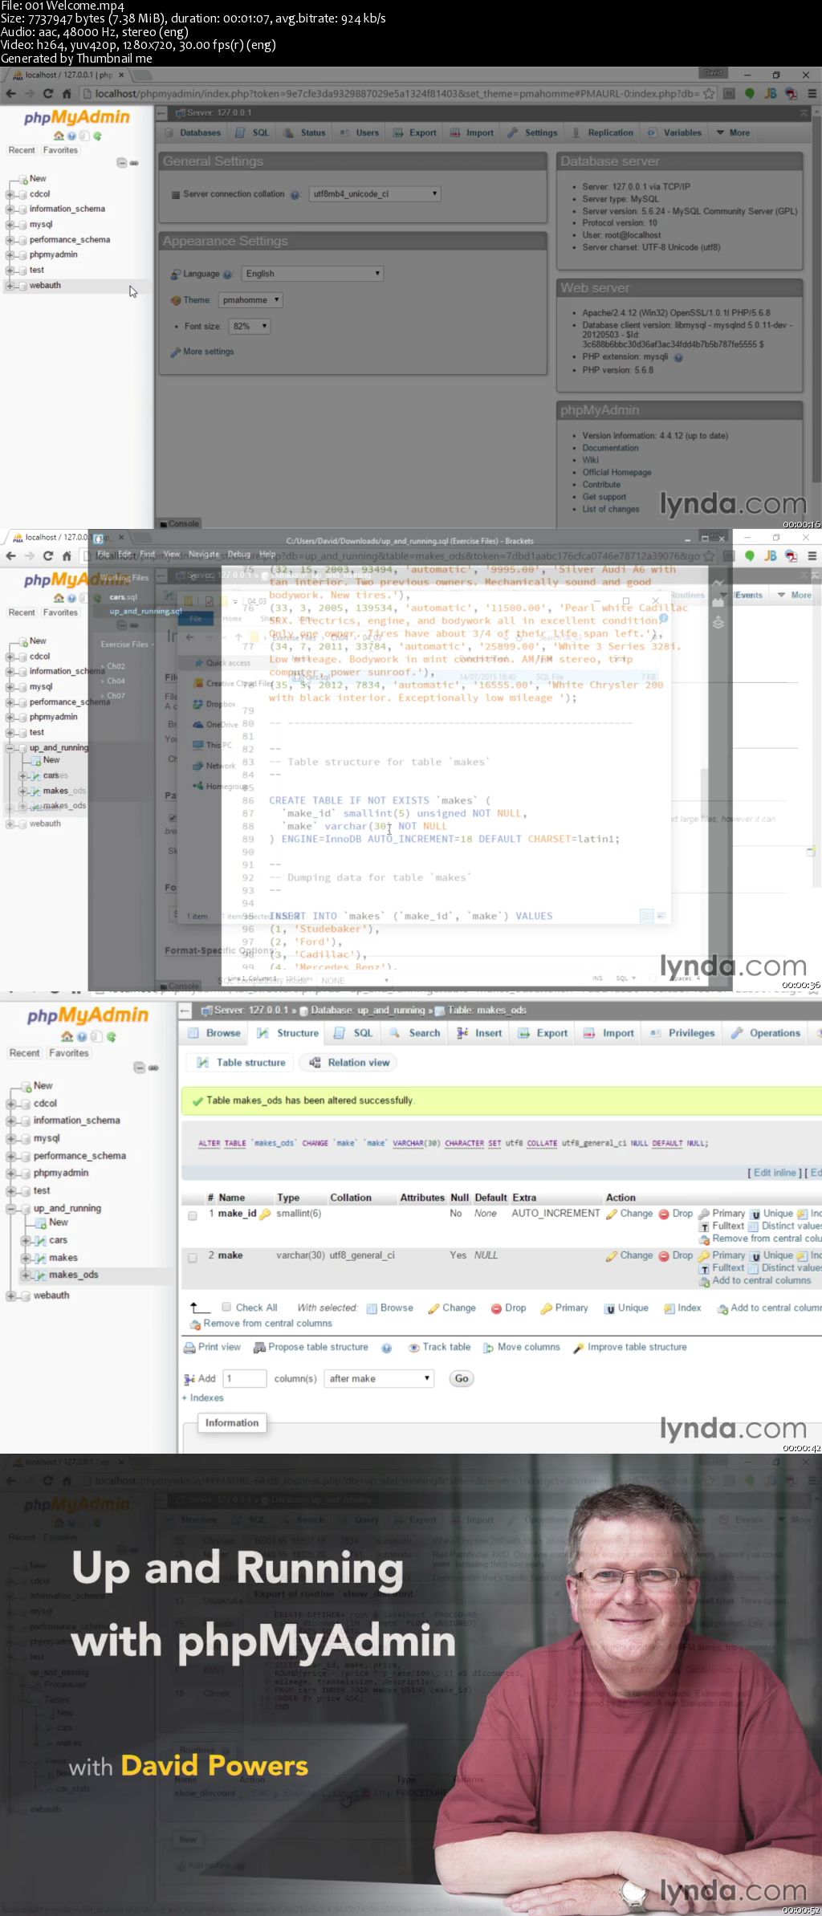Screen dimensions: 822x1916
Task: Open the Find menu in Brackets window
Action: (147, 554)
